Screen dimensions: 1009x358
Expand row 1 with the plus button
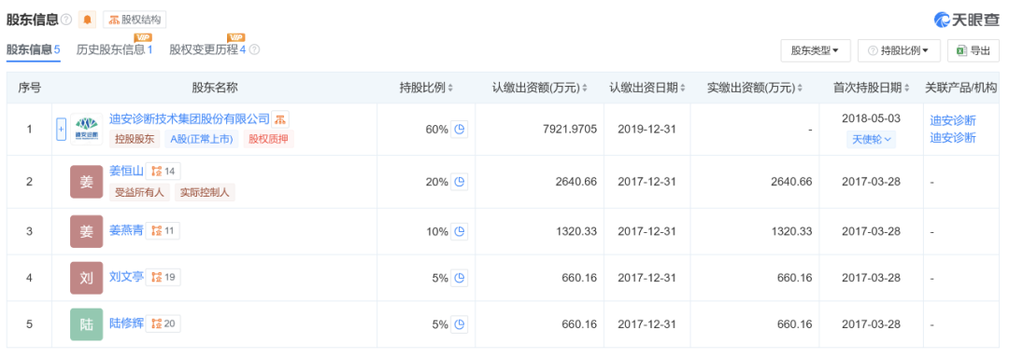tap(62, 130)
